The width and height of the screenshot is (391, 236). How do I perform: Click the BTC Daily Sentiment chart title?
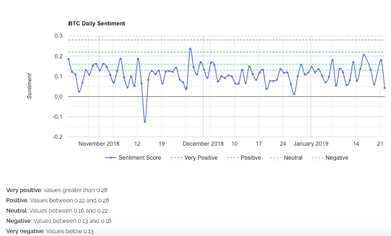click(97, 23)
